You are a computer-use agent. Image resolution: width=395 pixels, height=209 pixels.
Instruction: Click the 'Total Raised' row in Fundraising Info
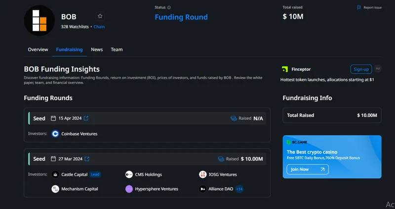[x=332, y=115]
